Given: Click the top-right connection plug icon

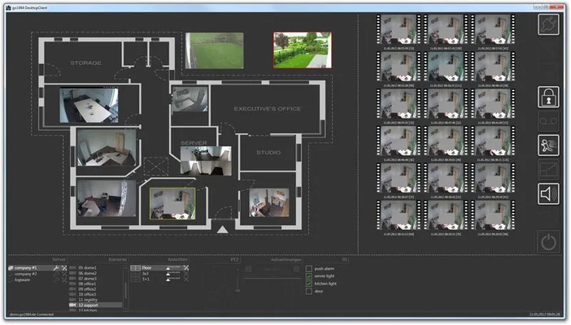Looking at the screenshot, I should point(550,25).
